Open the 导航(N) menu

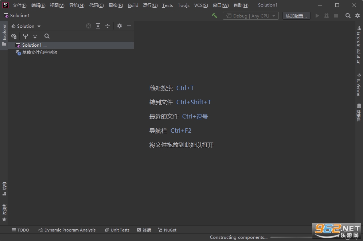click(77, 5)
